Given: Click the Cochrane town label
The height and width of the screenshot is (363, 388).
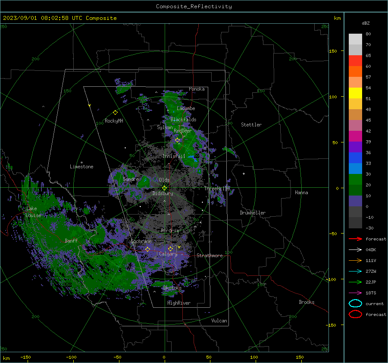Looking at the screenshot, I should [x=141, y=241].
